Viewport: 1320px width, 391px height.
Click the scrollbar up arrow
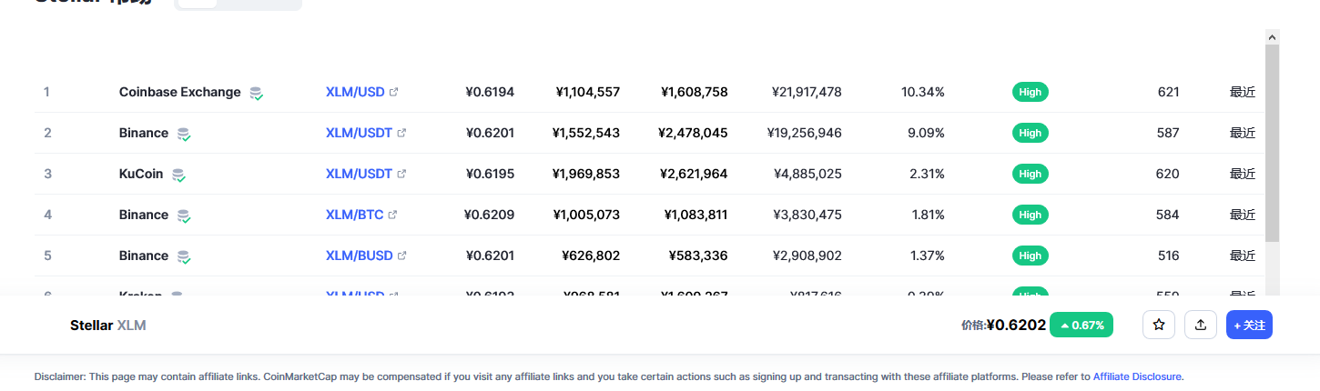pos(1273,36)
